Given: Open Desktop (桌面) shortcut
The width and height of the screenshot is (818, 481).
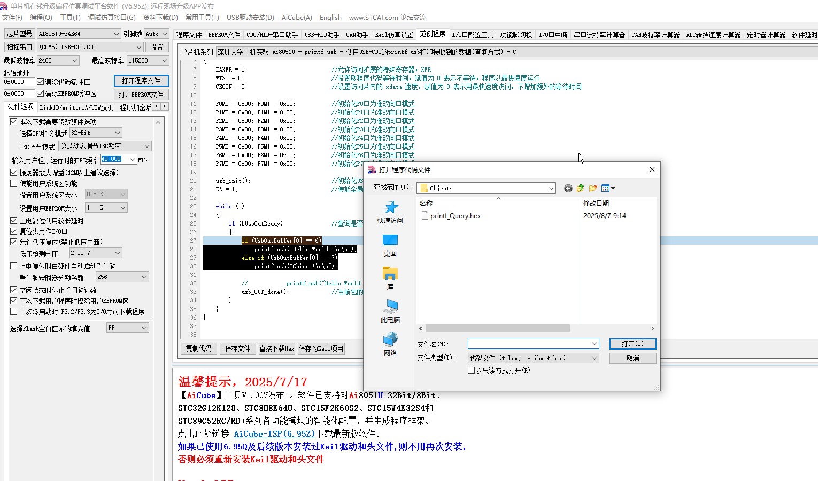Looking at the screenshot, I should [x=390, y=245].
